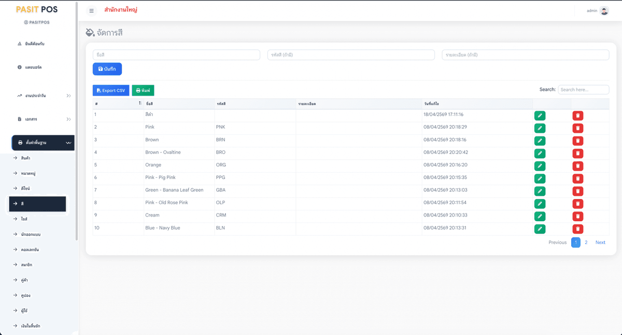Open the admin user avatar
622x335 pixels.
click(x=604, y=11)
